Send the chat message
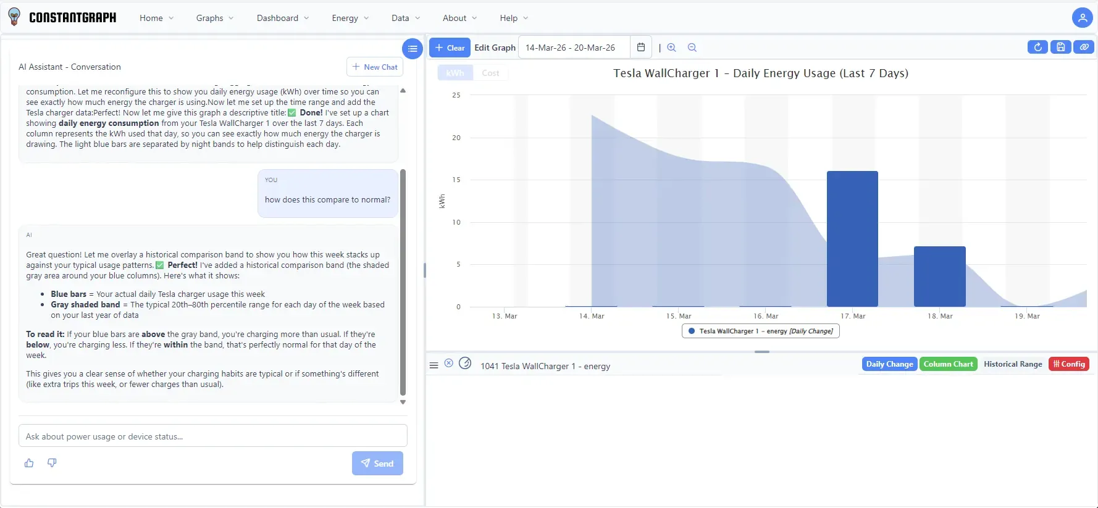The height and width of the screenshot is (508, 1098). coord(377,464)
